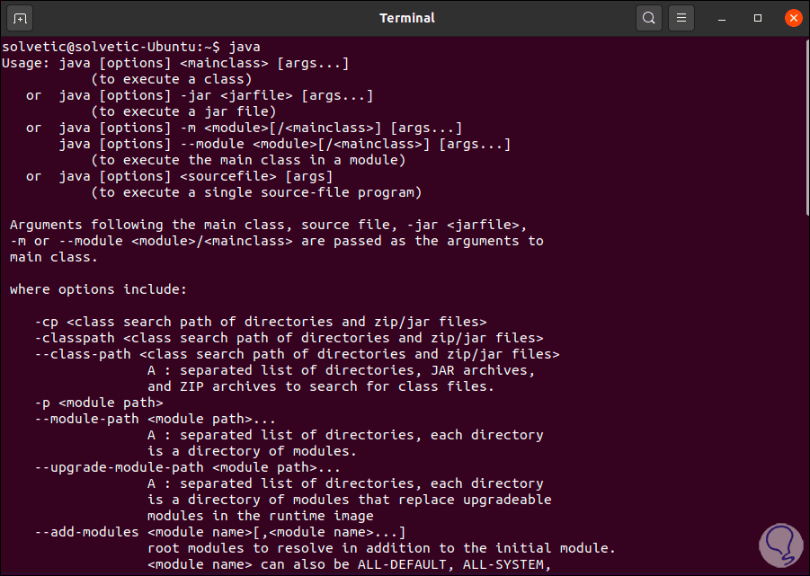Open the hamburger menu in header
Screen dimensions: 810x576
click(x=681, y=18)
